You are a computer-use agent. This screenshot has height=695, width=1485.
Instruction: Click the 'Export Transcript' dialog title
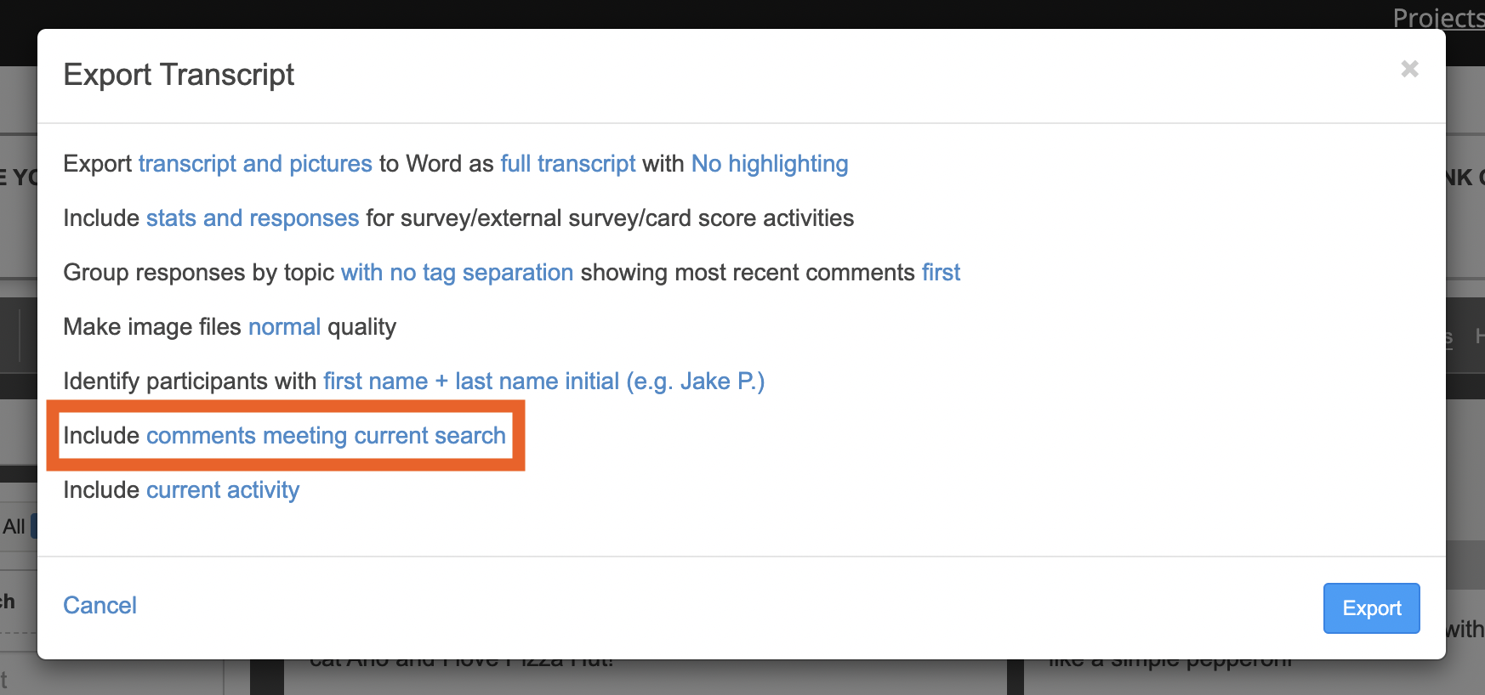point(179,75)
